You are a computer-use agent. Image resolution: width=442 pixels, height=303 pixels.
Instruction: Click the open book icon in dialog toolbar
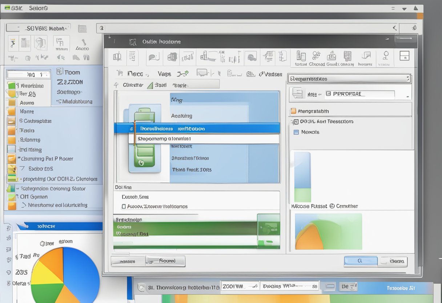tap(117, 57)
